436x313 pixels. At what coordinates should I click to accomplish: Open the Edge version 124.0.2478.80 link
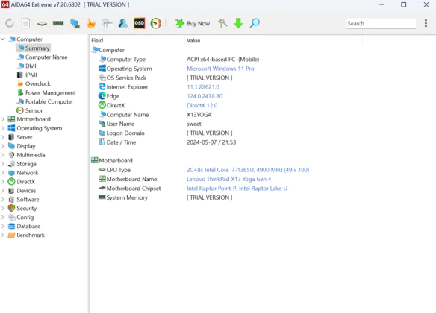pos(205,96)
